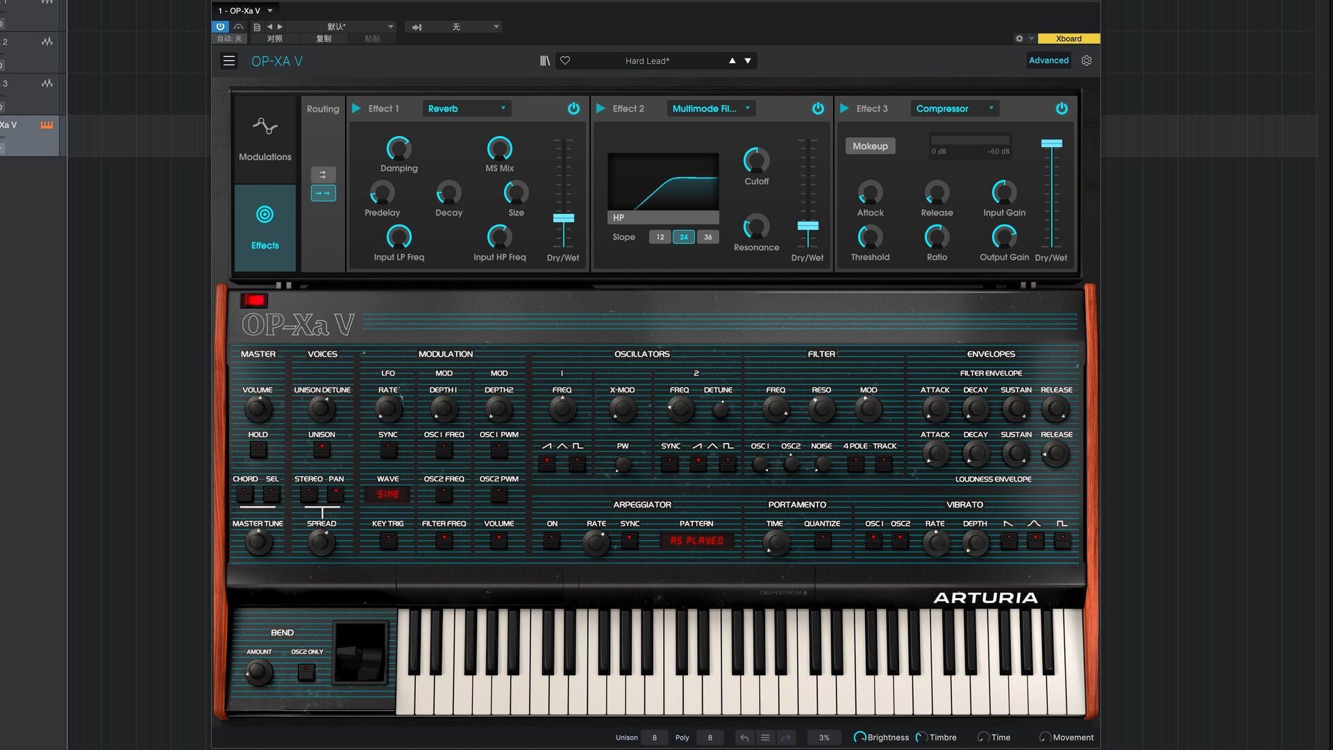Select previous preset with up arrow
The height and width of the screenshot is (750, 1333).
click(732, 60)
